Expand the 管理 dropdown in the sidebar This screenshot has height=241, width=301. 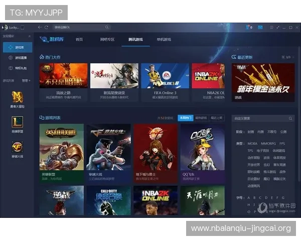(26, 80)
